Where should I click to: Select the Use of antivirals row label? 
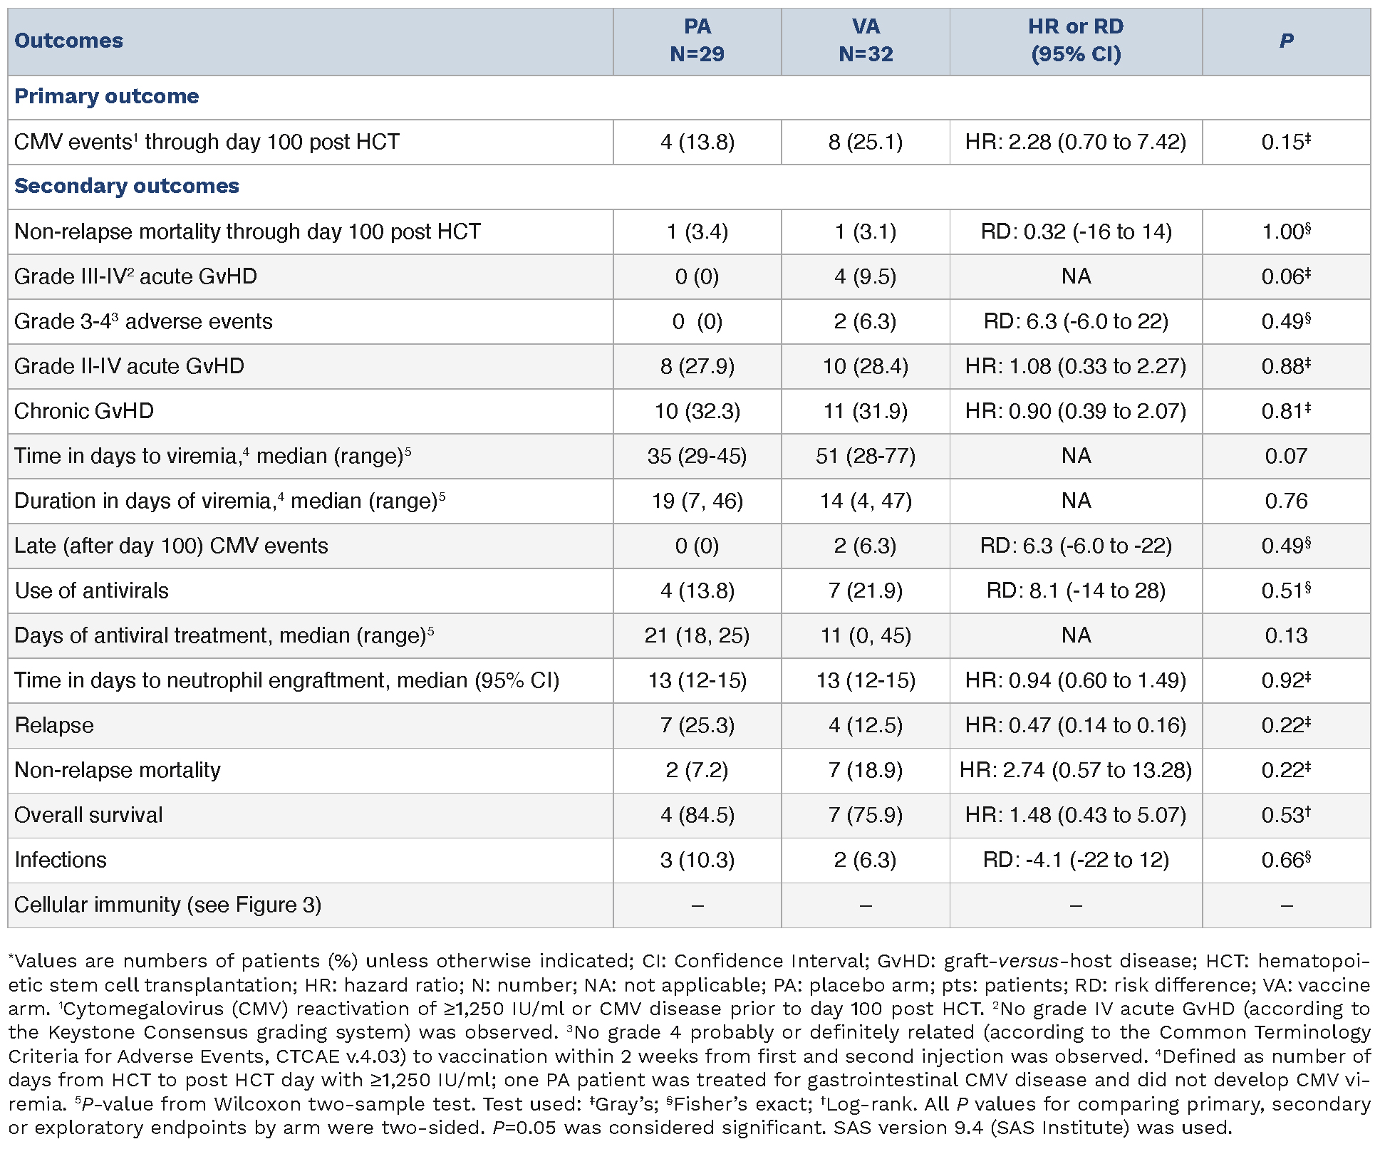(x=91, y=591)
